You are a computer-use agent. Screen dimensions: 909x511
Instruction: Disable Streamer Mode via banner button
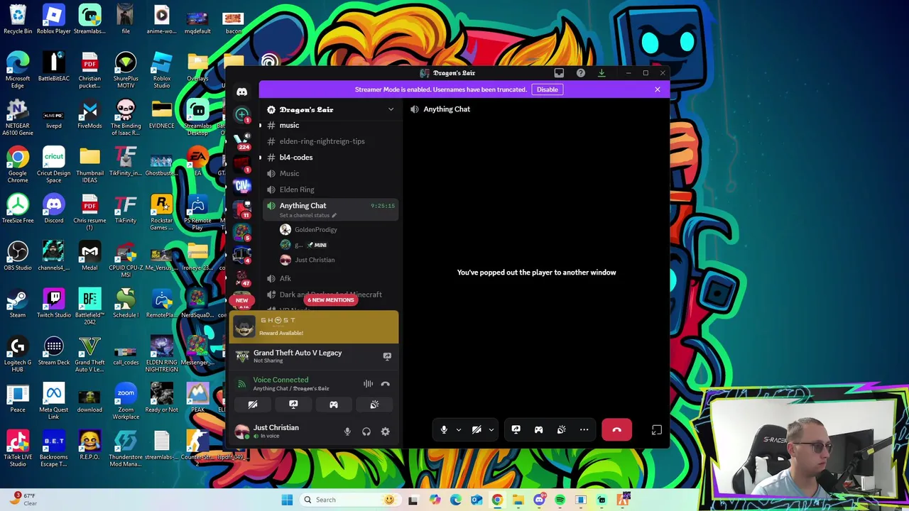click(x=548, y=89)
